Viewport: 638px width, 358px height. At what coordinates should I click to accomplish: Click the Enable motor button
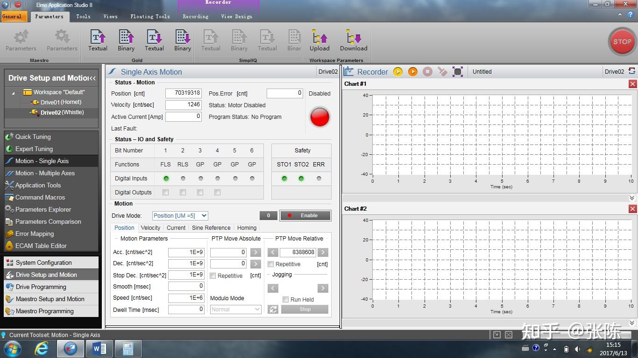(305, 215)
